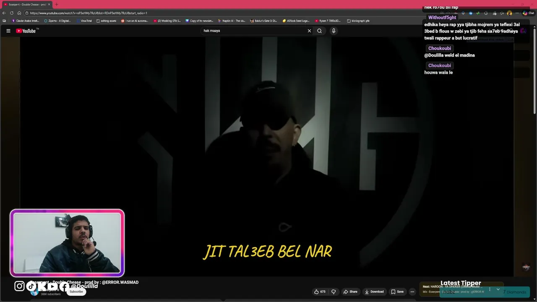Screen dimensions: 537x302
Task: Click Withoutf5ght username in chat
Action: [442, 18]
